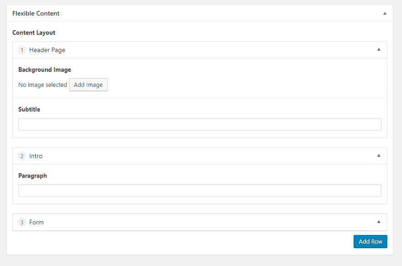
Task: Focus the Subtitle text input
Action: [x=200, y=124]
